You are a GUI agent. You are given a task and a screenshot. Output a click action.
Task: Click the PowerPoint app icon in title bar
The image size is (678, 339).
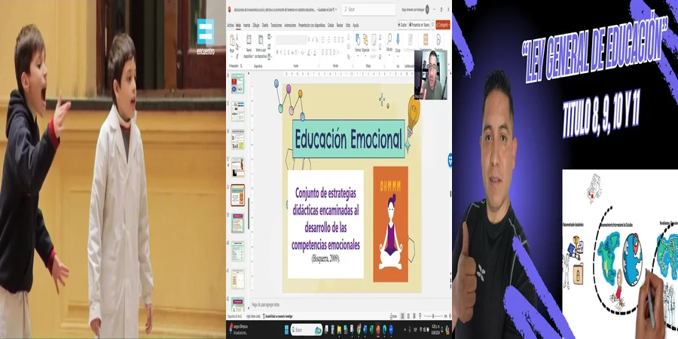click(229, 9)
